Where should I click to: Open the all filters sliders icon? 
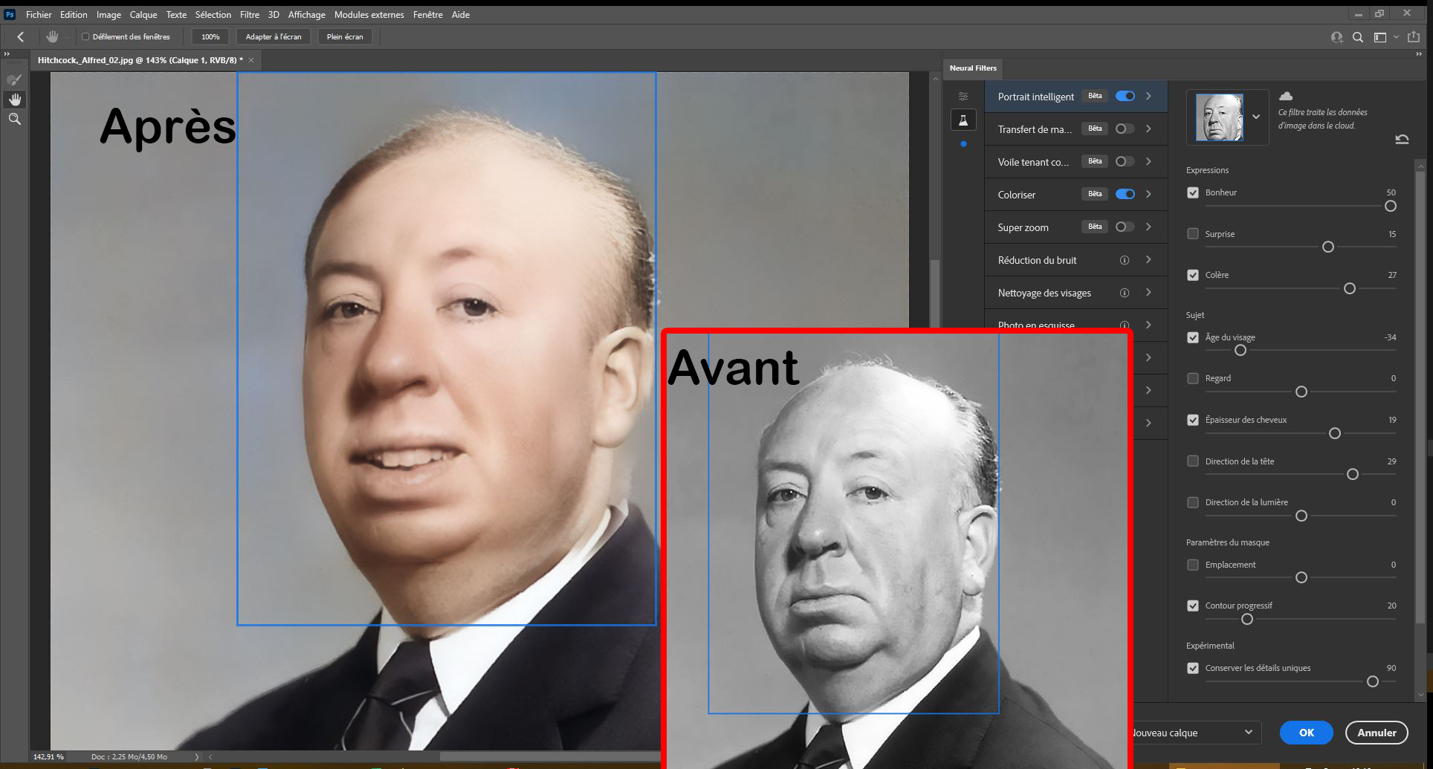click(963, 97)
